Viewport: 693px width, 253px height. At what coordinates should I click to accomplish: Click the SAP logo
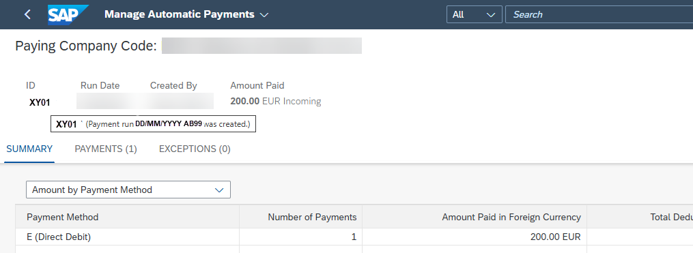coord(68,14)
